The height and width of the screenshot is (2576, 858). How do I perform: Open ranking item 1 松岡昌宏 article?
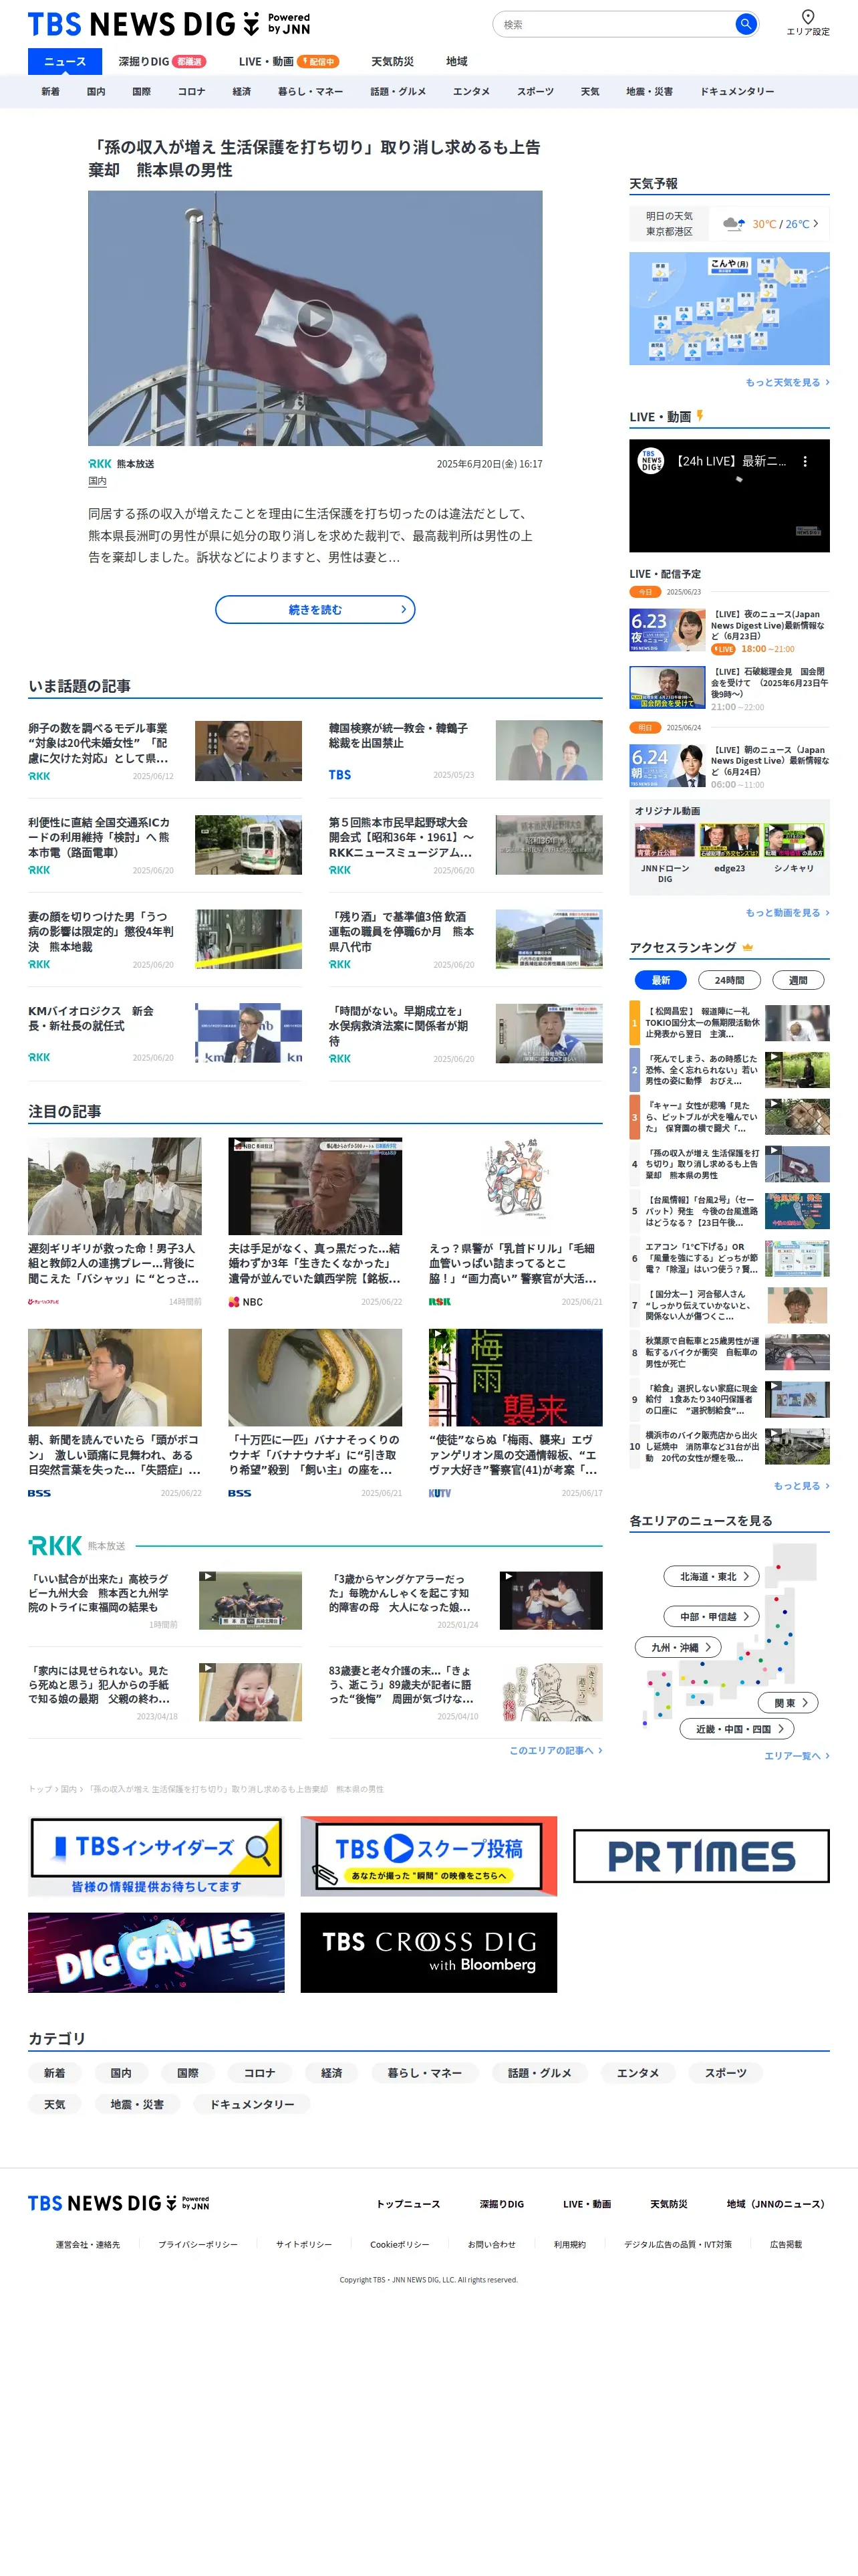click(x=701, y=1021)
